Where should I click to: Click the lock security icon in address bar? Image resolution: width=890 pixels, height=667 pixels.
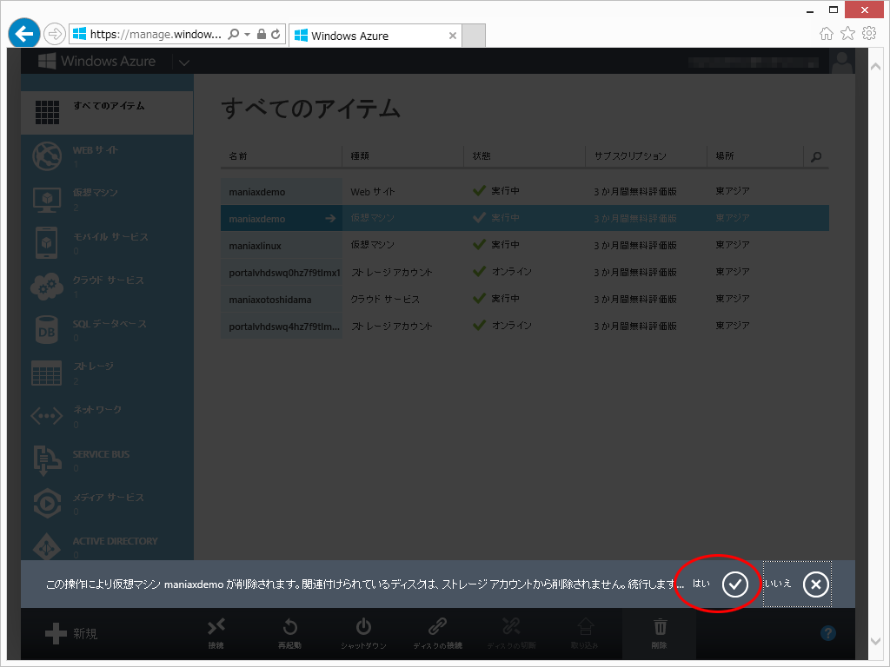(261, 34)
